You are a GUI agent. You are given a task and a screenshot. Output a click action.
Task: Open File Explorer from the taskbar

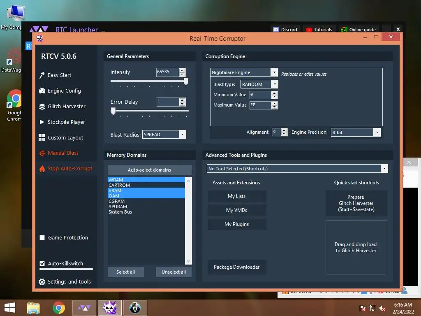[33, 308]
